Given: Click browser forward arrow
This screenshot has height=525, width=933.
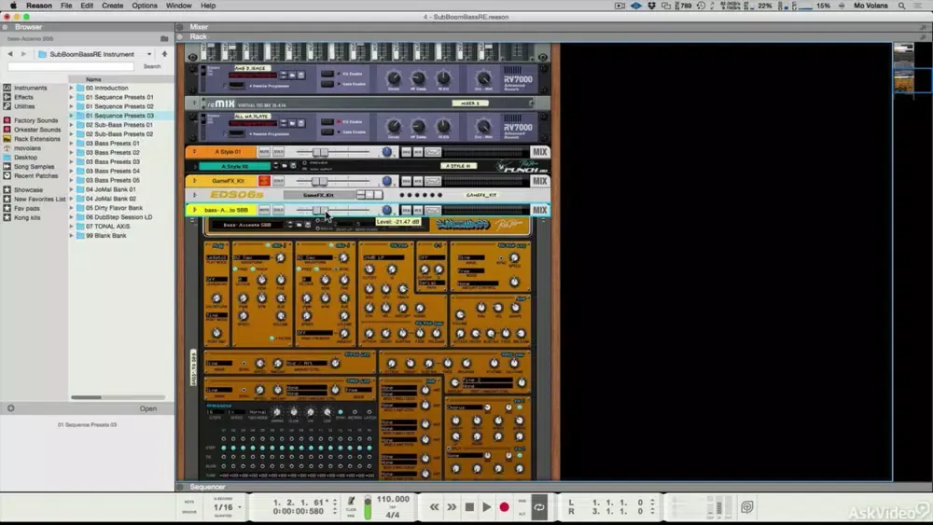Looking at the screenshot, I should (23, 54).
